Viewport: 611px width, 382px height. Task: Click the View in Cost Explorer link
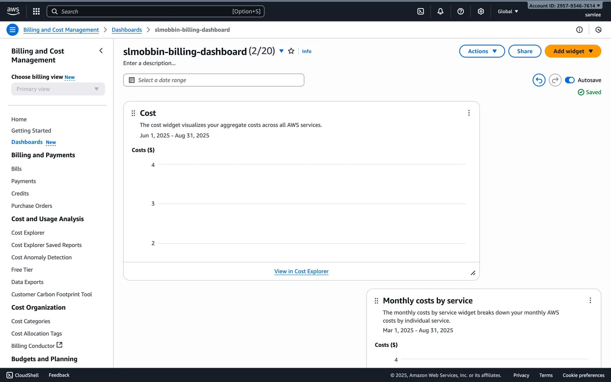301,271
